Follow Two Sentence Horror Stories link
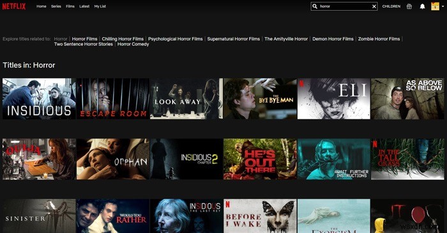Screen dimensions: 447x233 (x=84, y=44)
